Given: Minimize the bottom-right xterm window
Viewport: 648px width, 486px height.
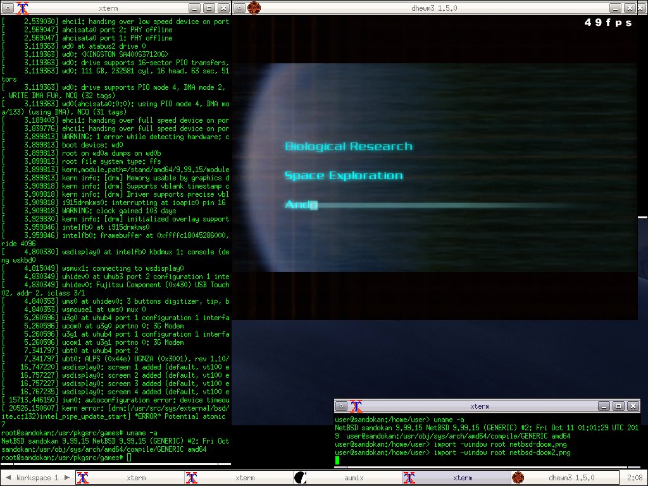Looking at the screenshot, I should [x=604, y=406].
